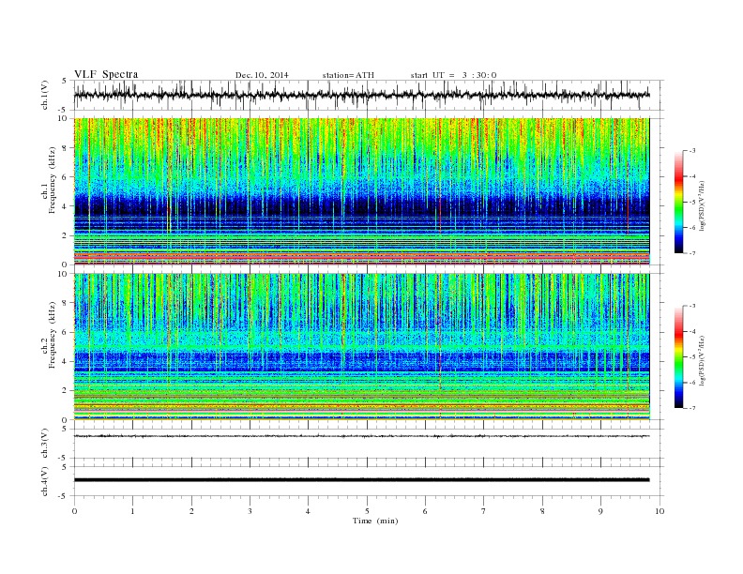Click the "Time (min)" axis label
The image size is (743, 574).
pos(375,521)
